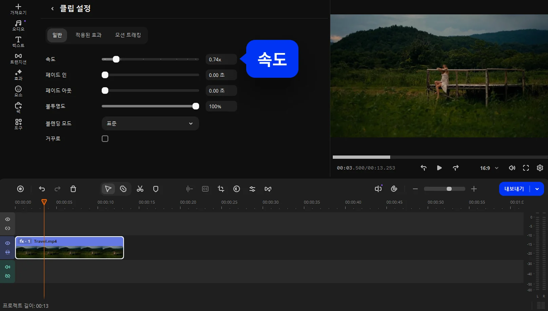Delete the clip with the trash icon
The width and height of the screenshot is (548, 311).
click(73, 189)
